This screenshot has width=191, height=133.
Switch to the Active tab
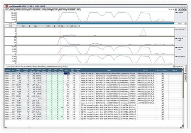tap(12, 10)
